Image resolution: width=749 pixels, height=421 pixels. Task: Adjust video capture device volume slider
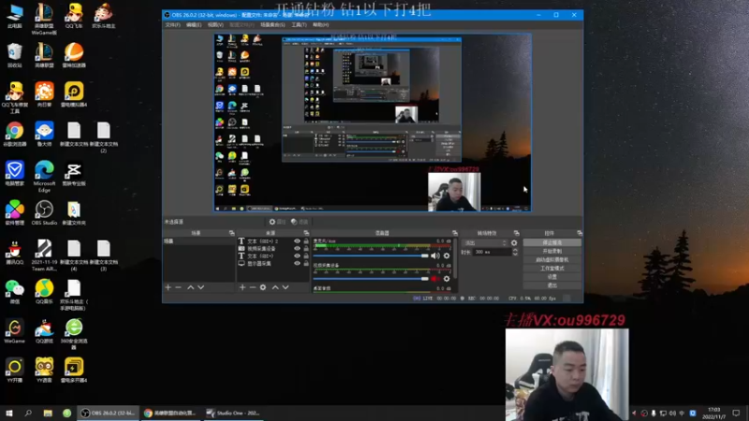pyautogui.click(x=371, y=279)
